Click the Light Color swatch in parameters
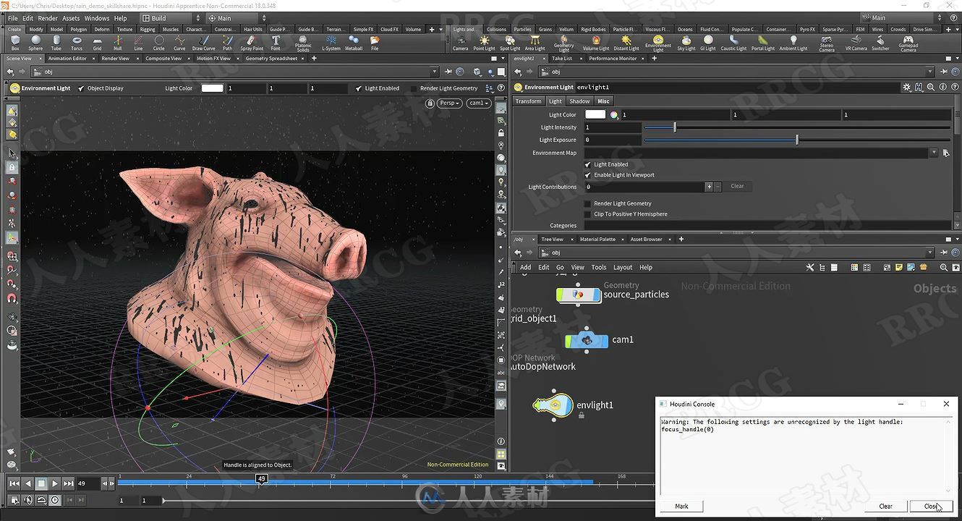 [x=595, y=114]
